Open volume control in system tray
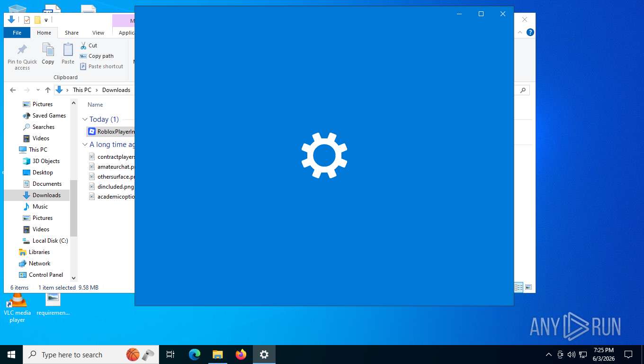The width and height of the screenshot is (644, 364). 571,355
